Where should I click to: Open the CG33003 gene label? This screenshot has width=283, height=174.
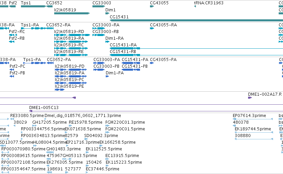coord(102,3)
